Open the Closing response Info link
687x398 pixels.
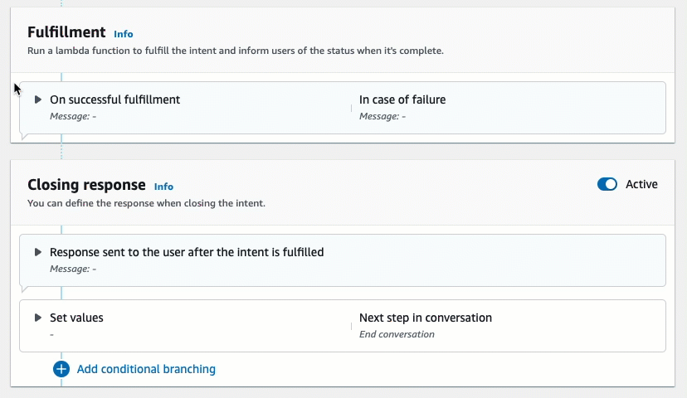point(163,187)
